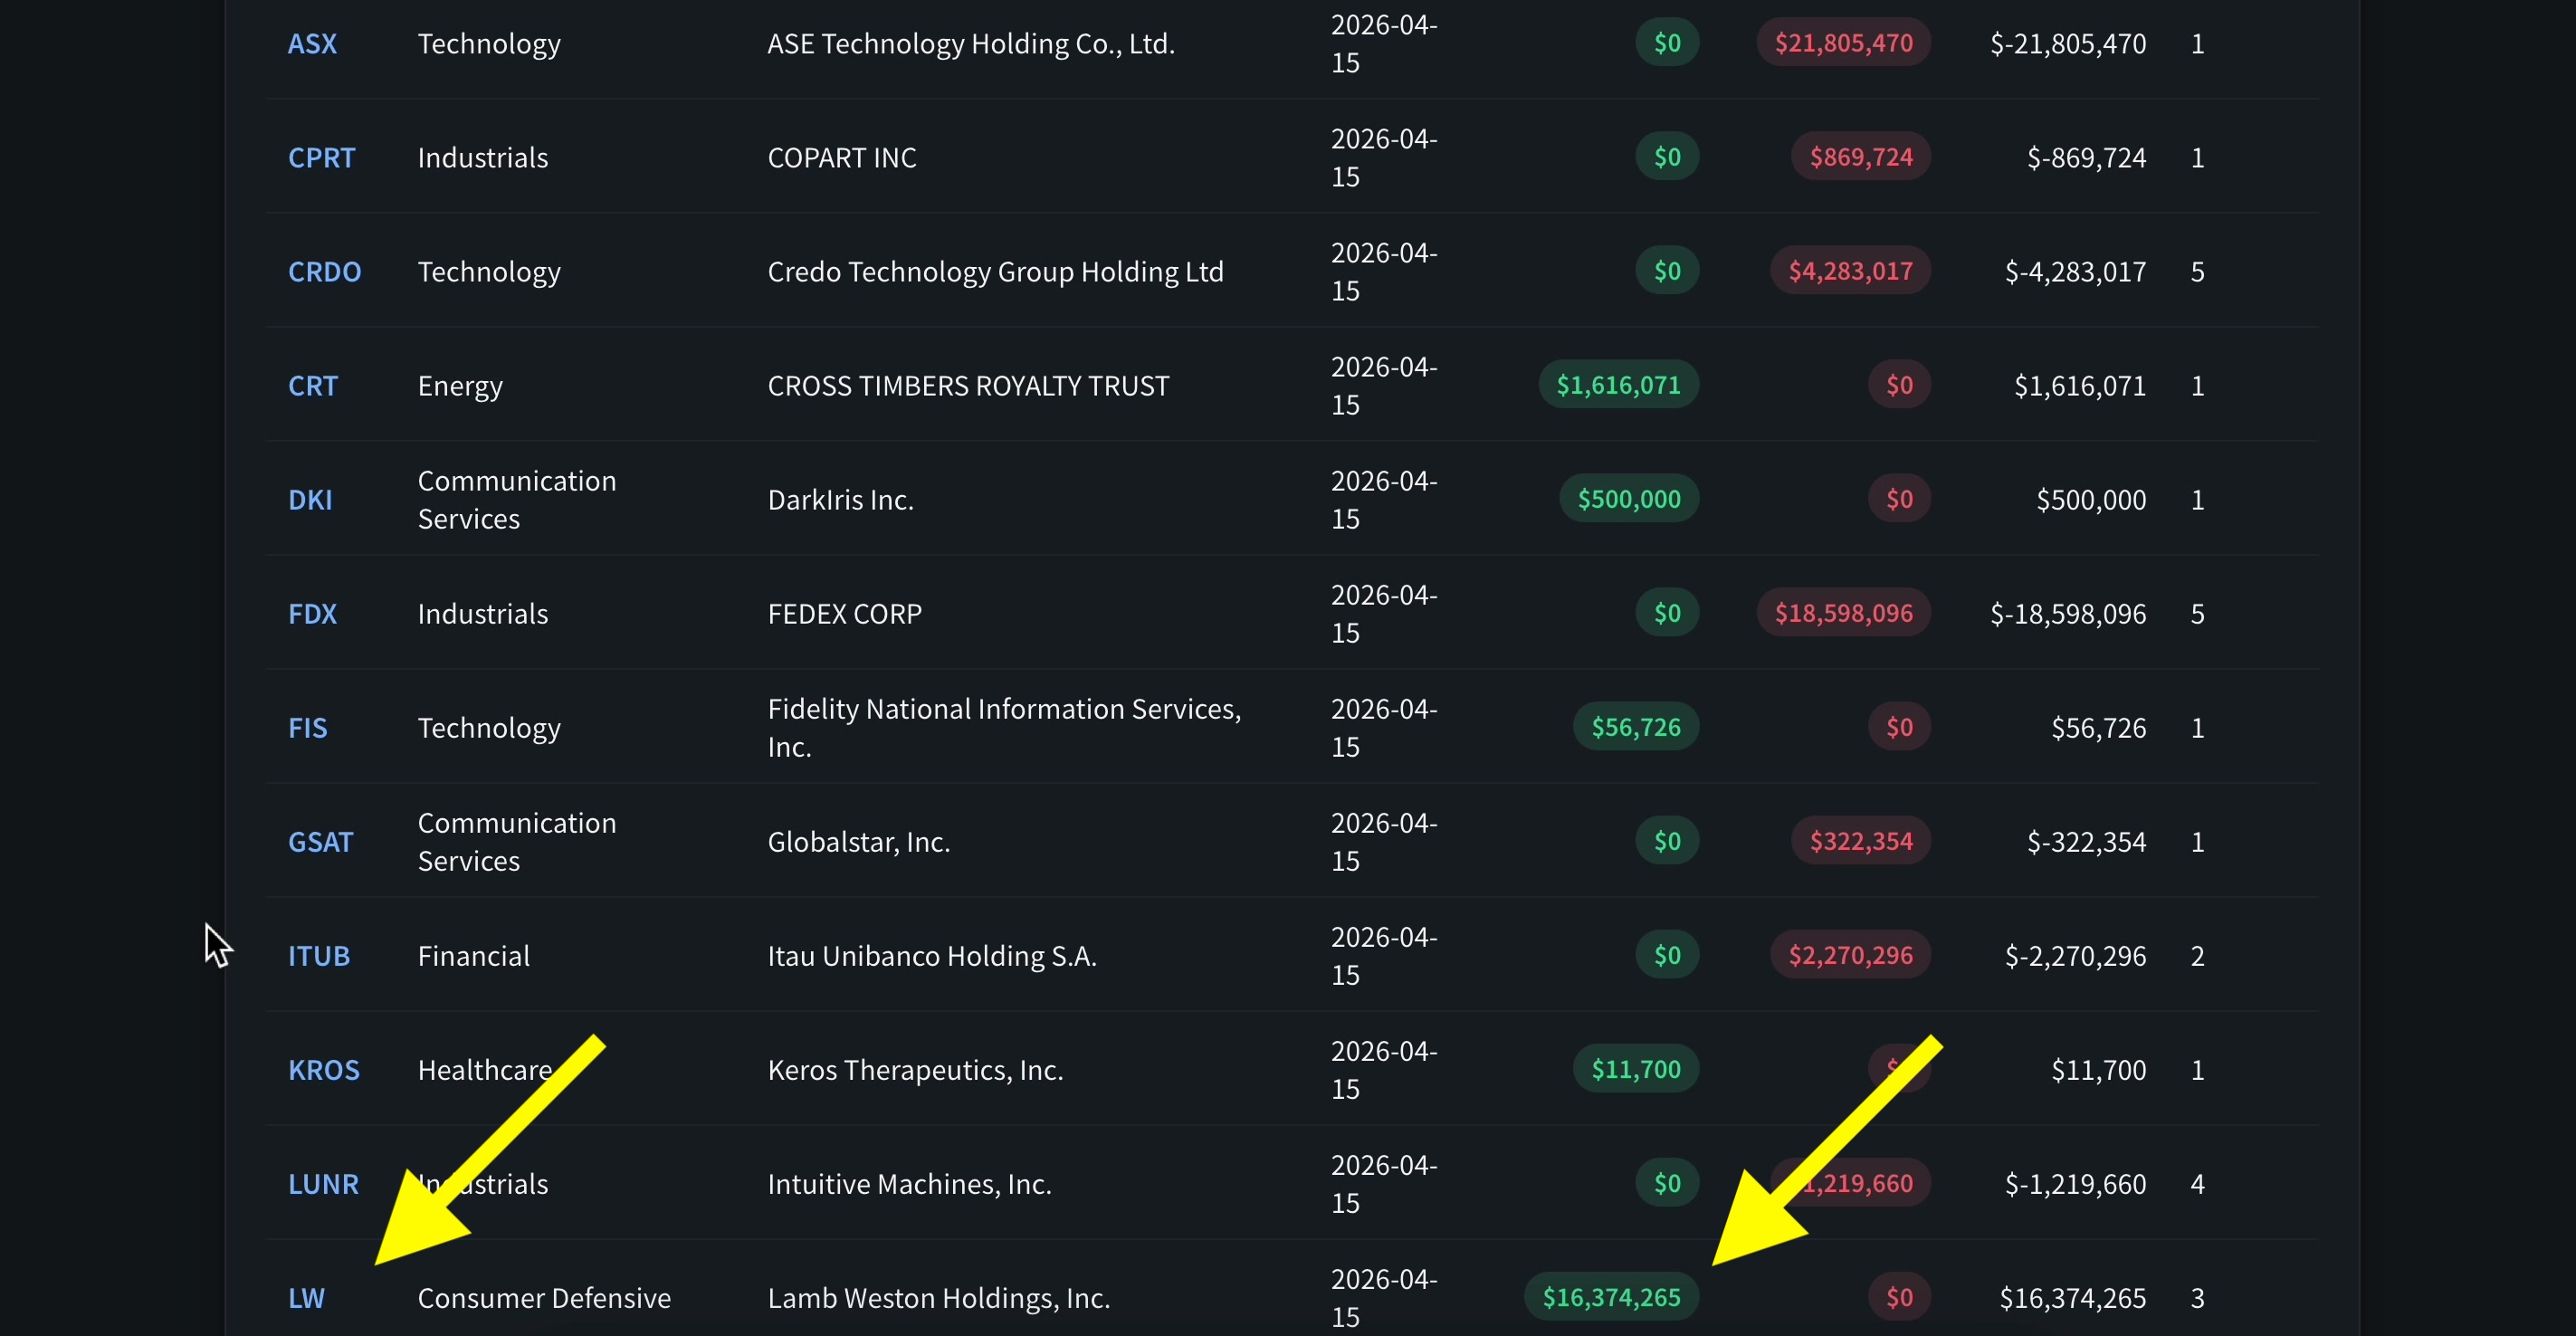Click the Financial sector cell

click(x=473, y=955)
